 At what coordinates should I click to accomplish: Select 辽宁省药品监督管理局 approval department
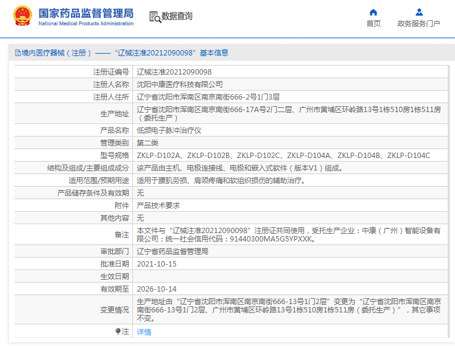[172, 251]
